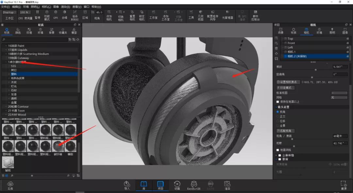This screenshot has height=193, width=353.
Task: Open the 云库 cloud library icon
Action: [10, 185]
